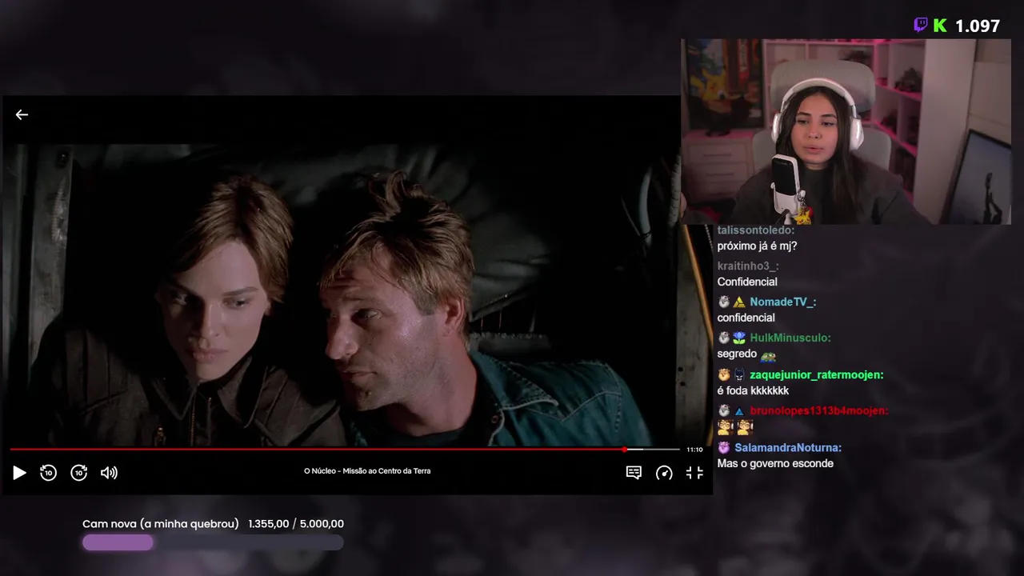Go back with the arrow in the player

click(22, 114)
